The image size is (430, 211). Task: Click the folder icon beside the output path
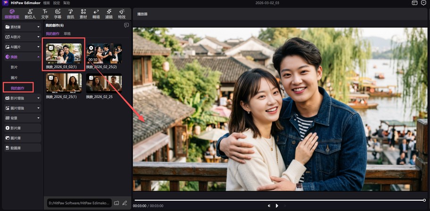pyautogui.click(x=117, y=203)
